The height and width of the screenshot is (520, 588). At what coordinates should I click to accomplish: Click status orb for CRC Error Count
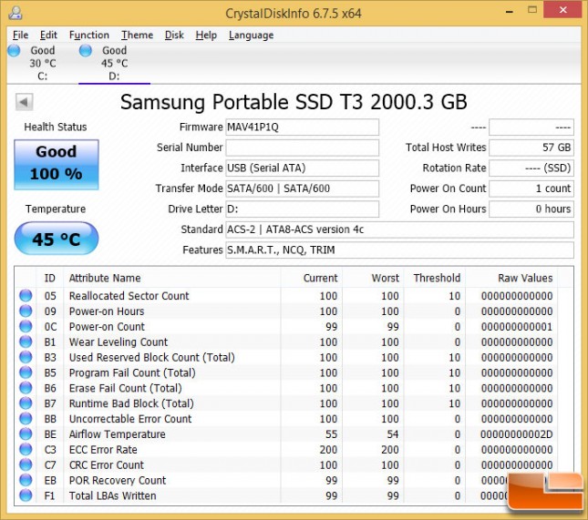[x=26, y=464]
